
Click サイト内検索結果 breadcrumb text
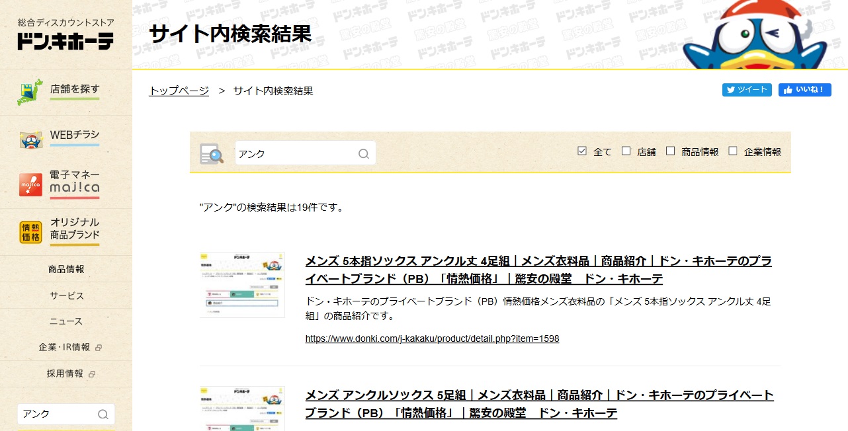(273, 91)
